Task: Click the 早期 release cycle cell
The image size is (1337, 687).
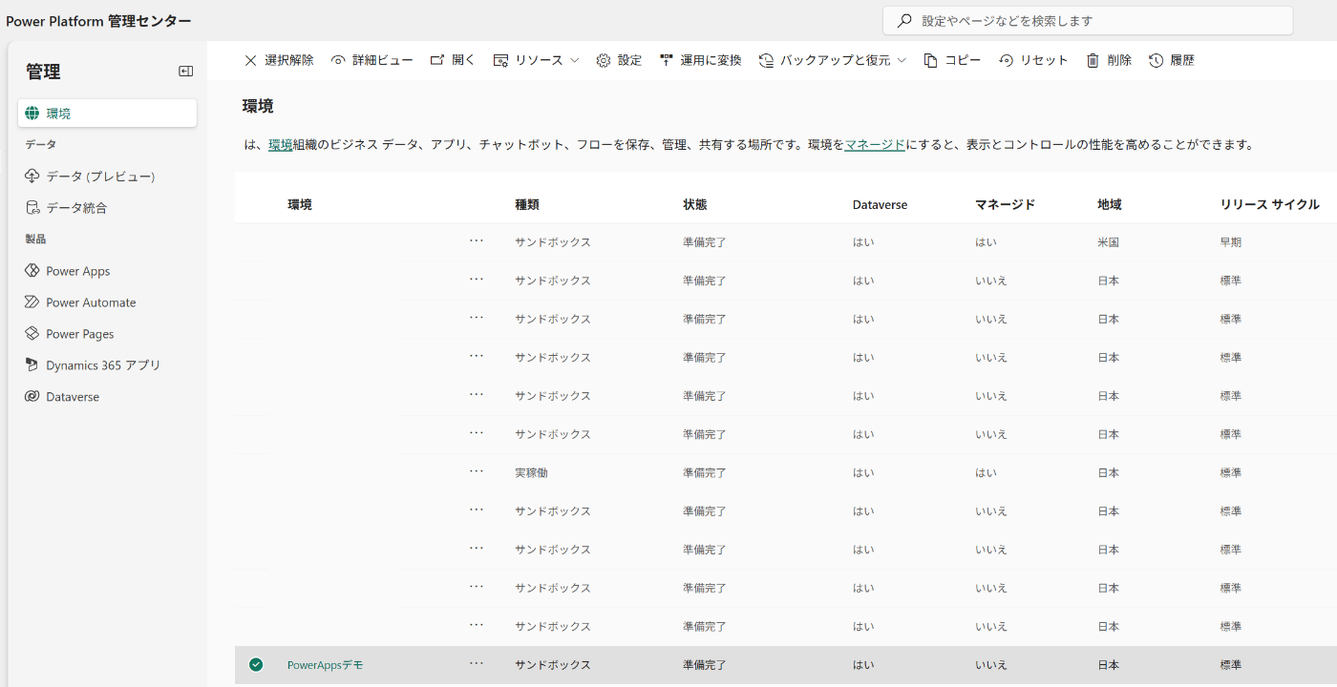Action: click(x=1231, y=242)
